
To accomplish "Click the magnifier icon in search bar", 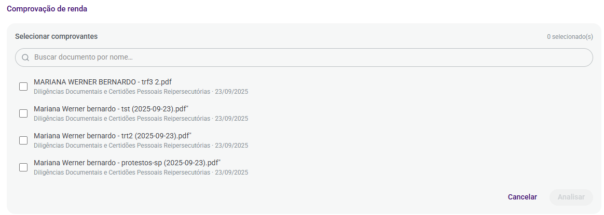I will pyautogui.click(x=25, y=58).
